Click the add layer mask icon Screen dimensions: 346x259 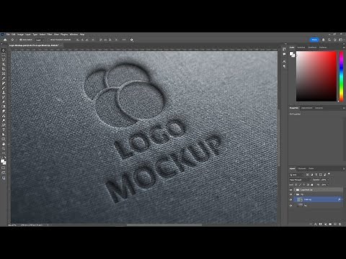click(x=320, y=224)
